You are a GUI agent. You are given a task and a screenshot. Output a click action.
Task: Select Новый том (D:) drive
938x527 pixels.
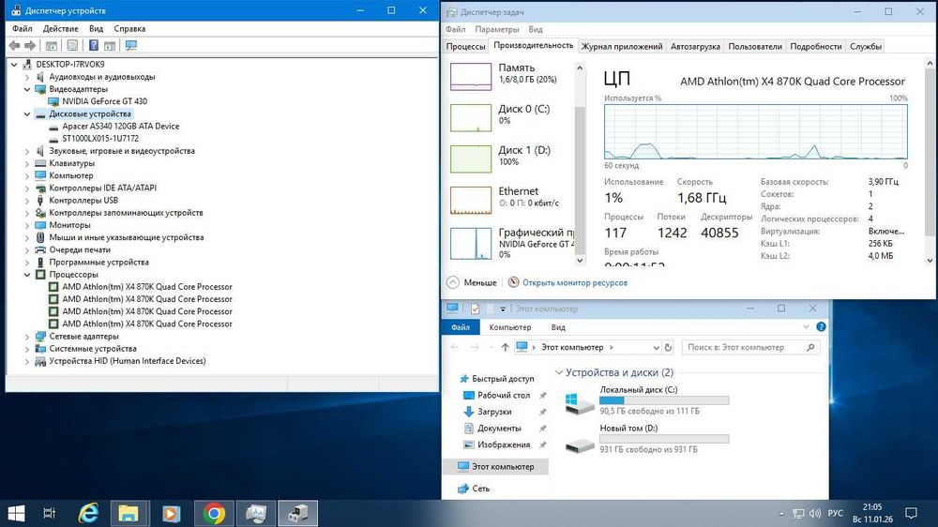point(647,439)
